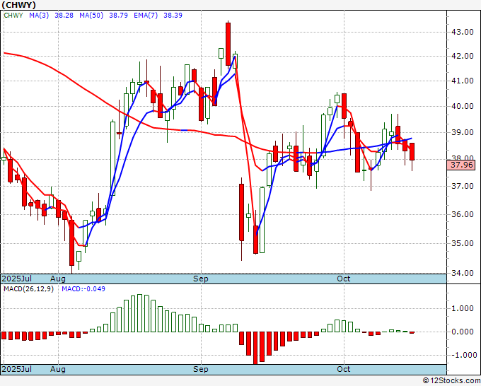
Task: Click 2025Jul on the MACD panel time axis
Action: point(17,369)
